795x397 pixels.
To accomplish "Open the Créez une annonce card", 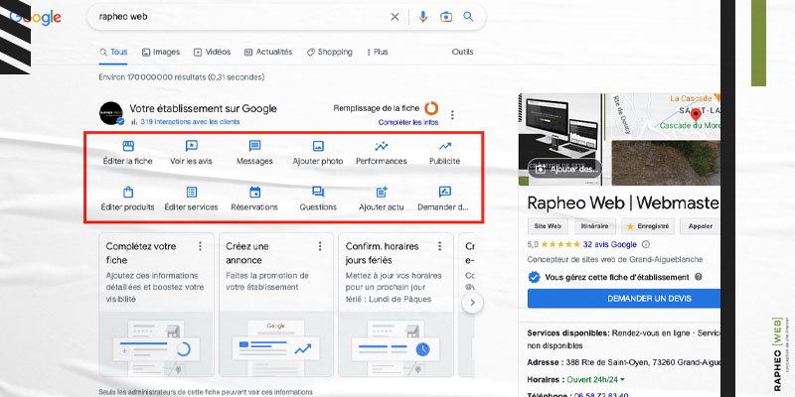I will (x=276, y=305).
